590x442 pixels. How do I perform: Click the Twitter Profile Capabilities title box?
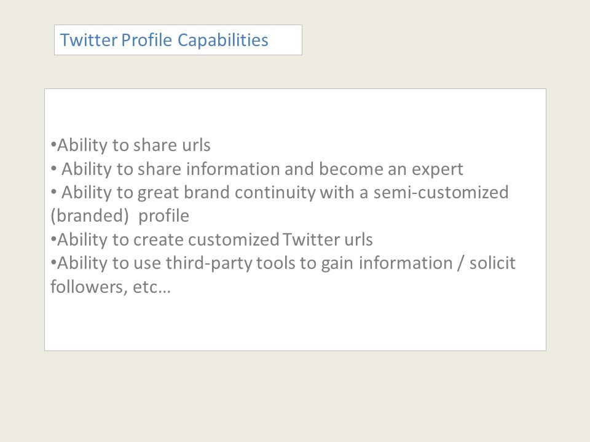[x=178, y=40]
